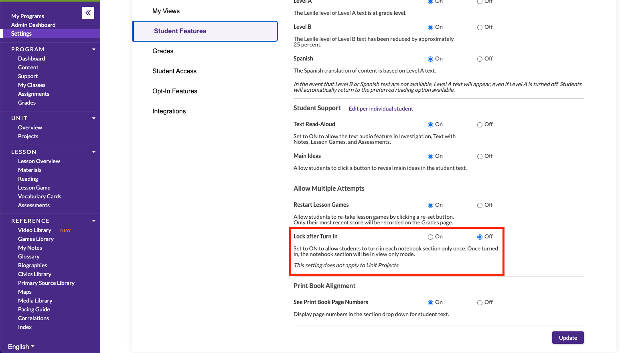This screenshot has width=620, height=353.
Task: Collapse the PROGRAM section arrow
Action: tap(94, 49)
